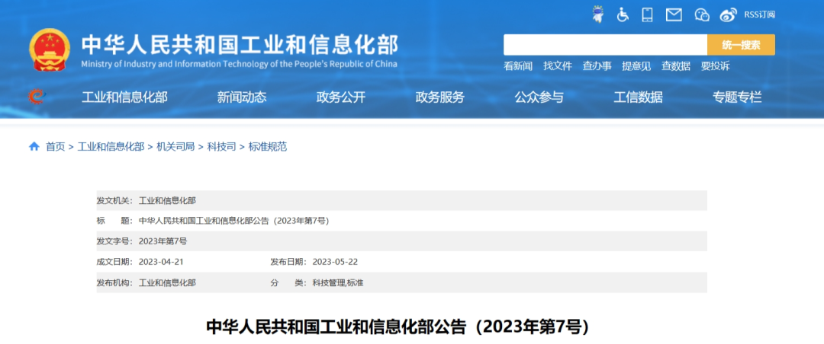This screenshot has height=344, width=824.
Task: Open 工业和信息化部 navigation menu item
Action: [124, 97]
